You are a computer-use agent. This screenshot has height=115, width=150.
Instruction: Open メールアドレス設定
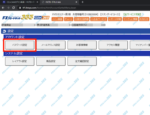tap(51, 45)
